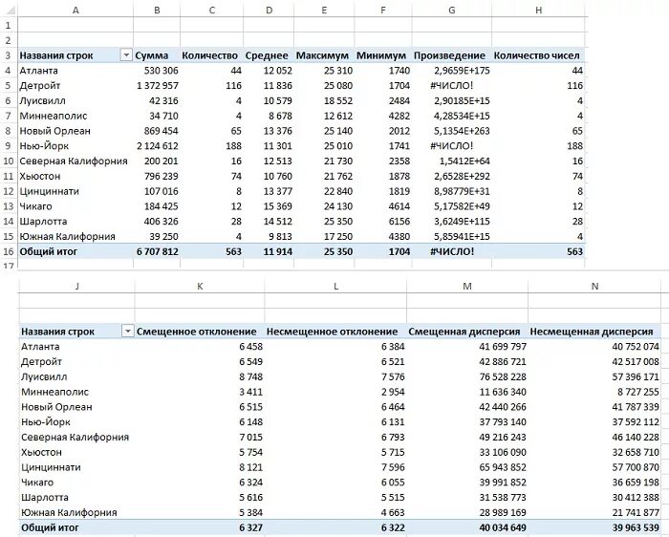Click 'Общий итог' in the top table
The image size is (669, 537).
pyautogui.click(x=48, y=251)
